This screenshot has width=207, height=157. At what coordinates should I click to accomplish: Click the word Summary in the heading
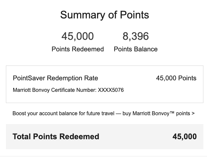[x=83, y=15]
